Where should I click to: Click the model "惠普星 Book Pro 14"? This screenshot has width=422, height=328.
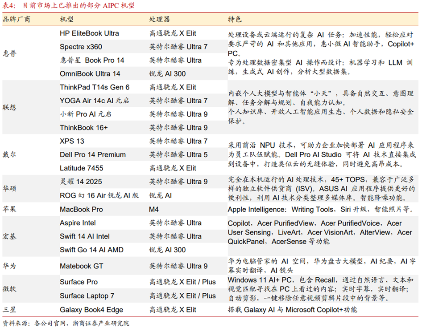[x=92, y=60]
